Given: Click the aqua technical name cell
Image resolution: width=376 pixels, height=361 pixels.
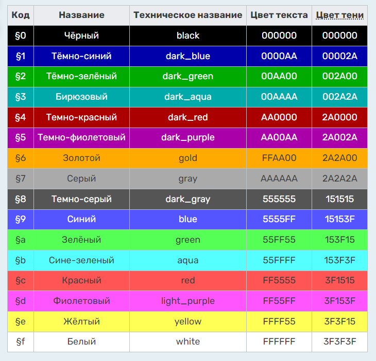Looking at the screenshot, I should tap(188, 260).
